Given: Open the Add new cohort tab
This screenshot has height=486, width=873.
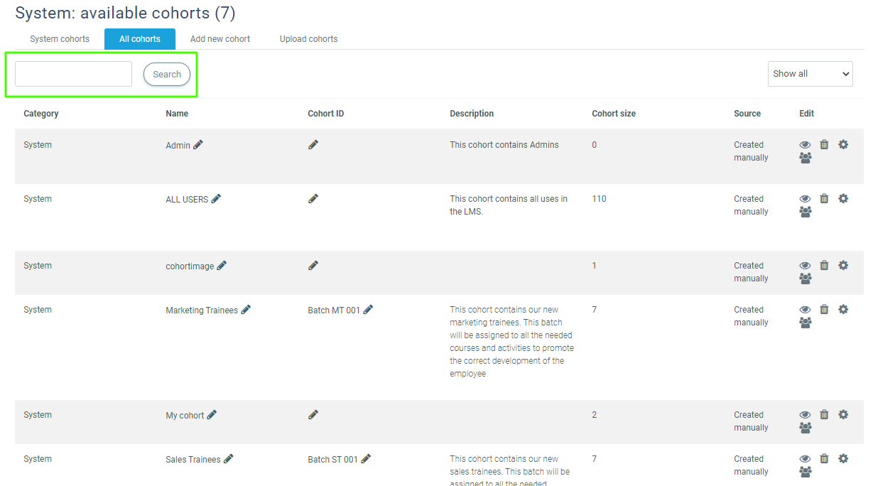Looking at the screenshot, I should (220, 39).
